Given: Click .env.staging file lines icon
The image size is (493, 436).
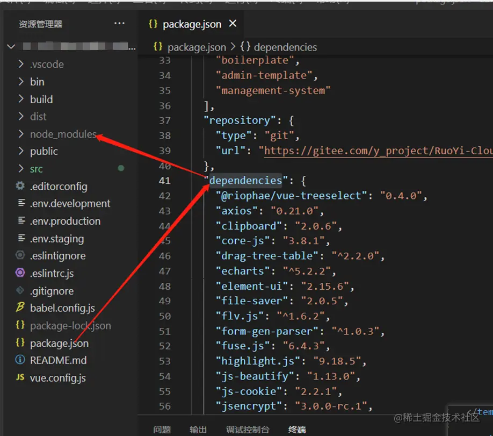Looking at the screenshot, I should click(x=21, y=238).
